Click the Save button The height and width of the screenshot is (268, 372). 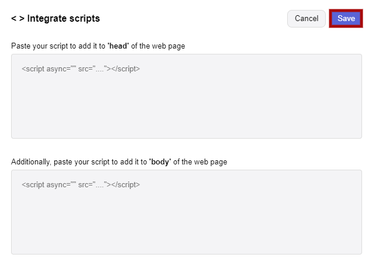pyautogui.click(x=346, y=19)
